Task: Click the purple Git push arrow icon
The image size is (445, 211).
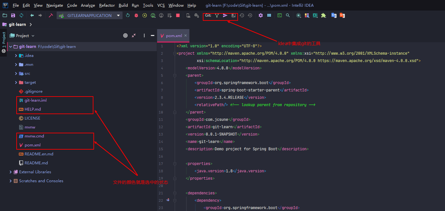Action: point(225,15)
